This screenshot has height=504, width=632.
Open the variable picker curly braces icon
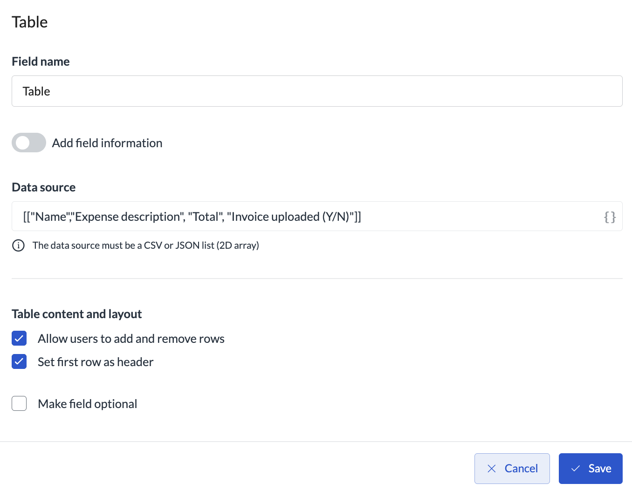pyautogui.click(x=610, y=217)
